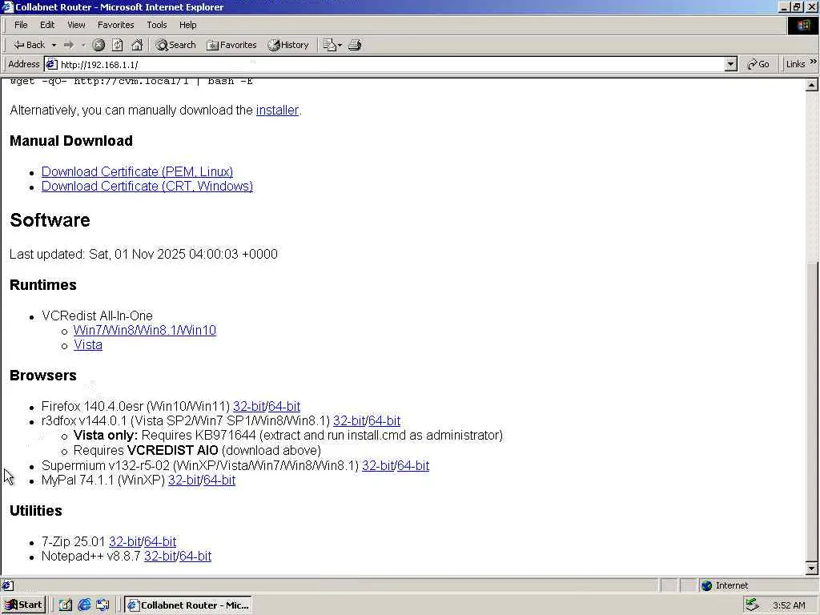Go back with the Back toolbar button
Viewport: 820px width, 615px height.
click(x=30, y=45)
